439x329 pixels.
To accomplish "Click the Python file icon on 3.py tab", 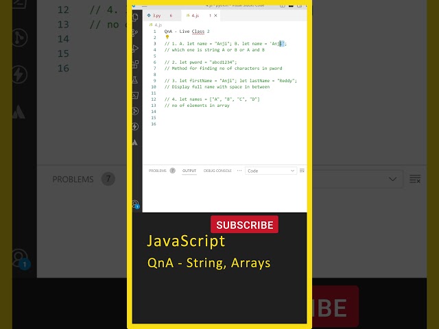I will click(149, 15).
